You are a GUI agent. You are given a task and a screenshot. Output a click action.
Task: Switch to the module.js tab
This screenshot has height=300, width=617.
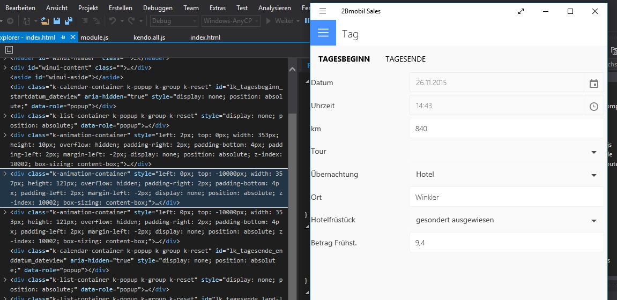point(94,37)
